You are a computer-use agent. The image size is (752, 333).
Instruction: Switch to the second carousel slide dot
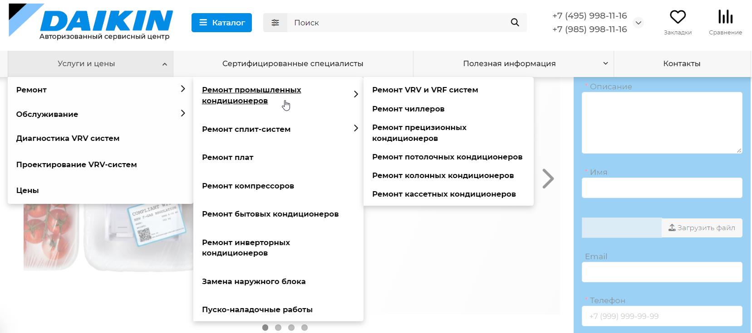pos(278,328)
